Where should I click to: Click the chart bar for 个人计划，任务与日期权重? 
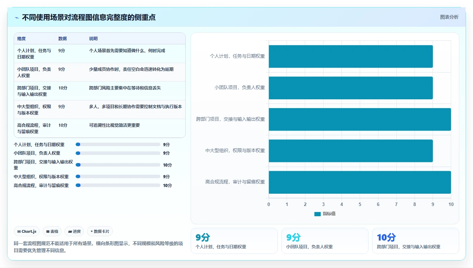pos(351,56)
